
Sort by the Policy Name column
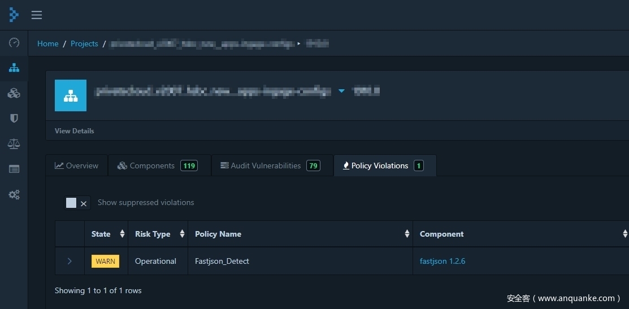coord(301,234)
